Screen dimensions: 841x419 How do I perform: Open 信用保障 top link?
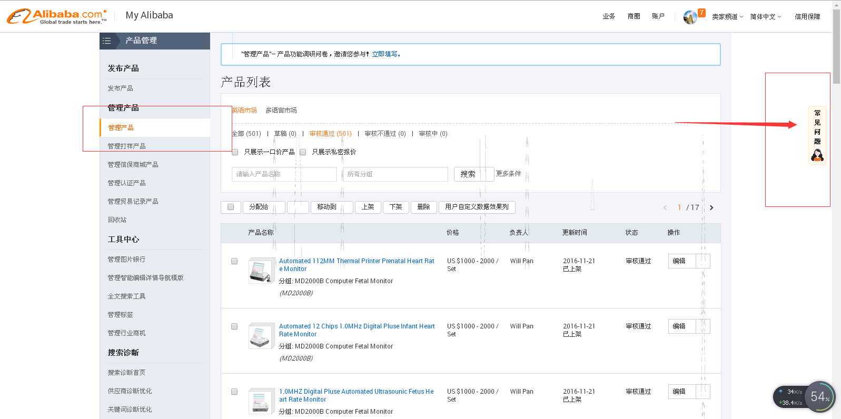pyautogui.click(x=807, y=17)
